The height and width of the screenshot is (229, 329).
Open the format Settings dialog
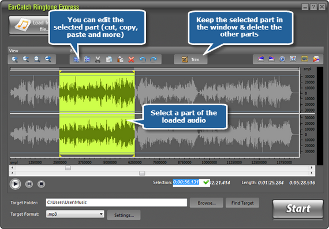tap(124, 215)
